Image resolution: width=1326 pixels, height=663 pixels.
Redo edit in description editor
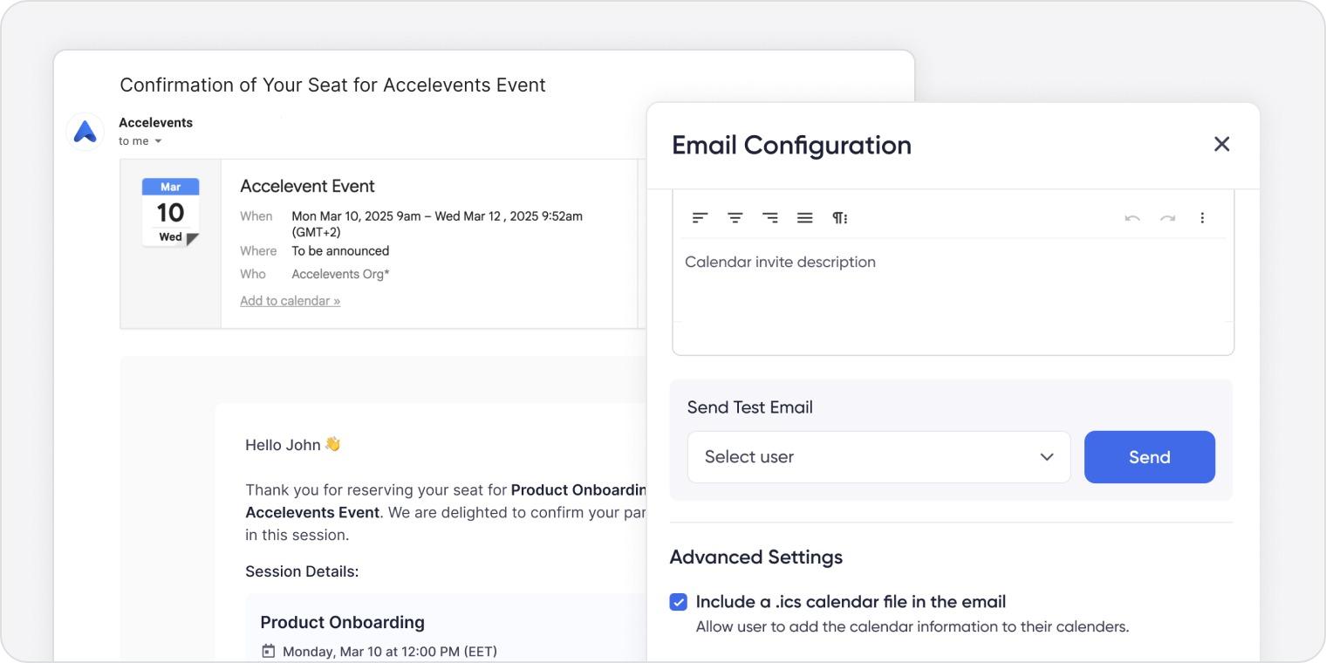click(1167, 218)
